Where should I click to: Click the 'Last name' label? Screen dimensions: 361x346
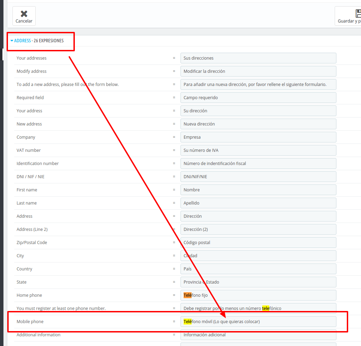26,203
